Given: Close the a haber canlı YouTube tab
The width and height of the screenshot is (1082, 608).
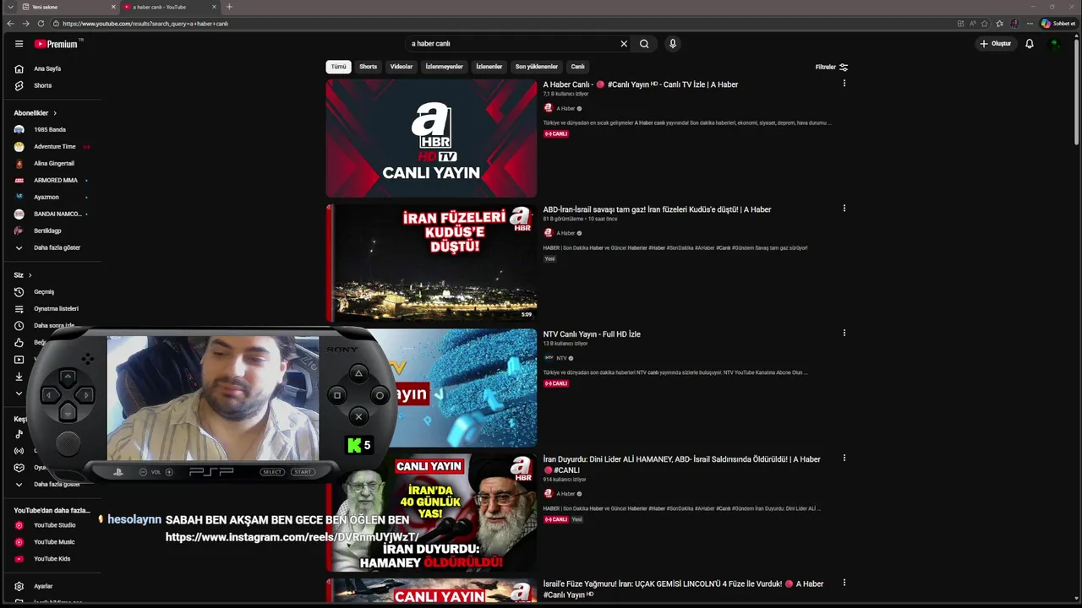Looking at the screenshot, I should coord(214,7).
